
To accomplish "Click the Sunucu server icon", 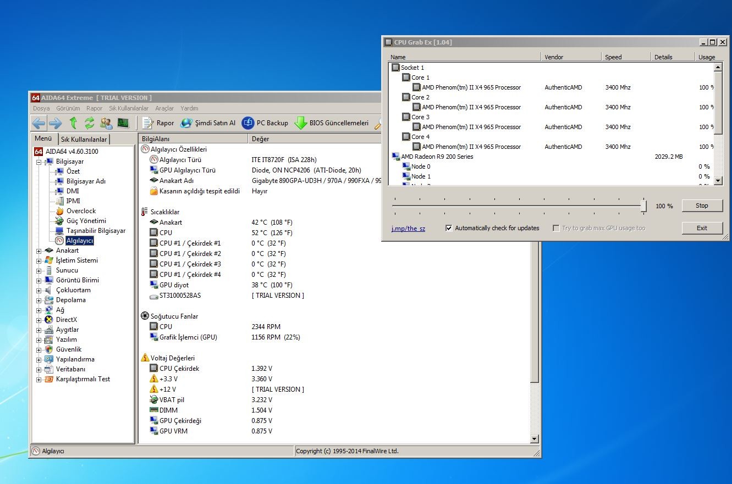I will [49, 270].
